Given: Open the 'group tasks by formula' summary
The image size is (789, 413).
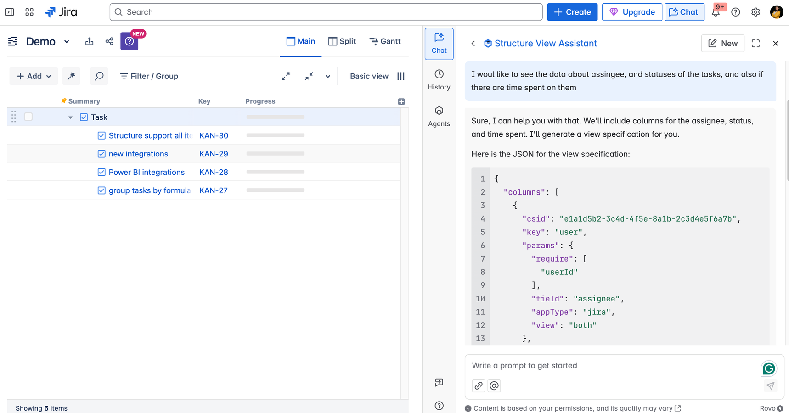Looking at the screenshot, I should point(150,190).
